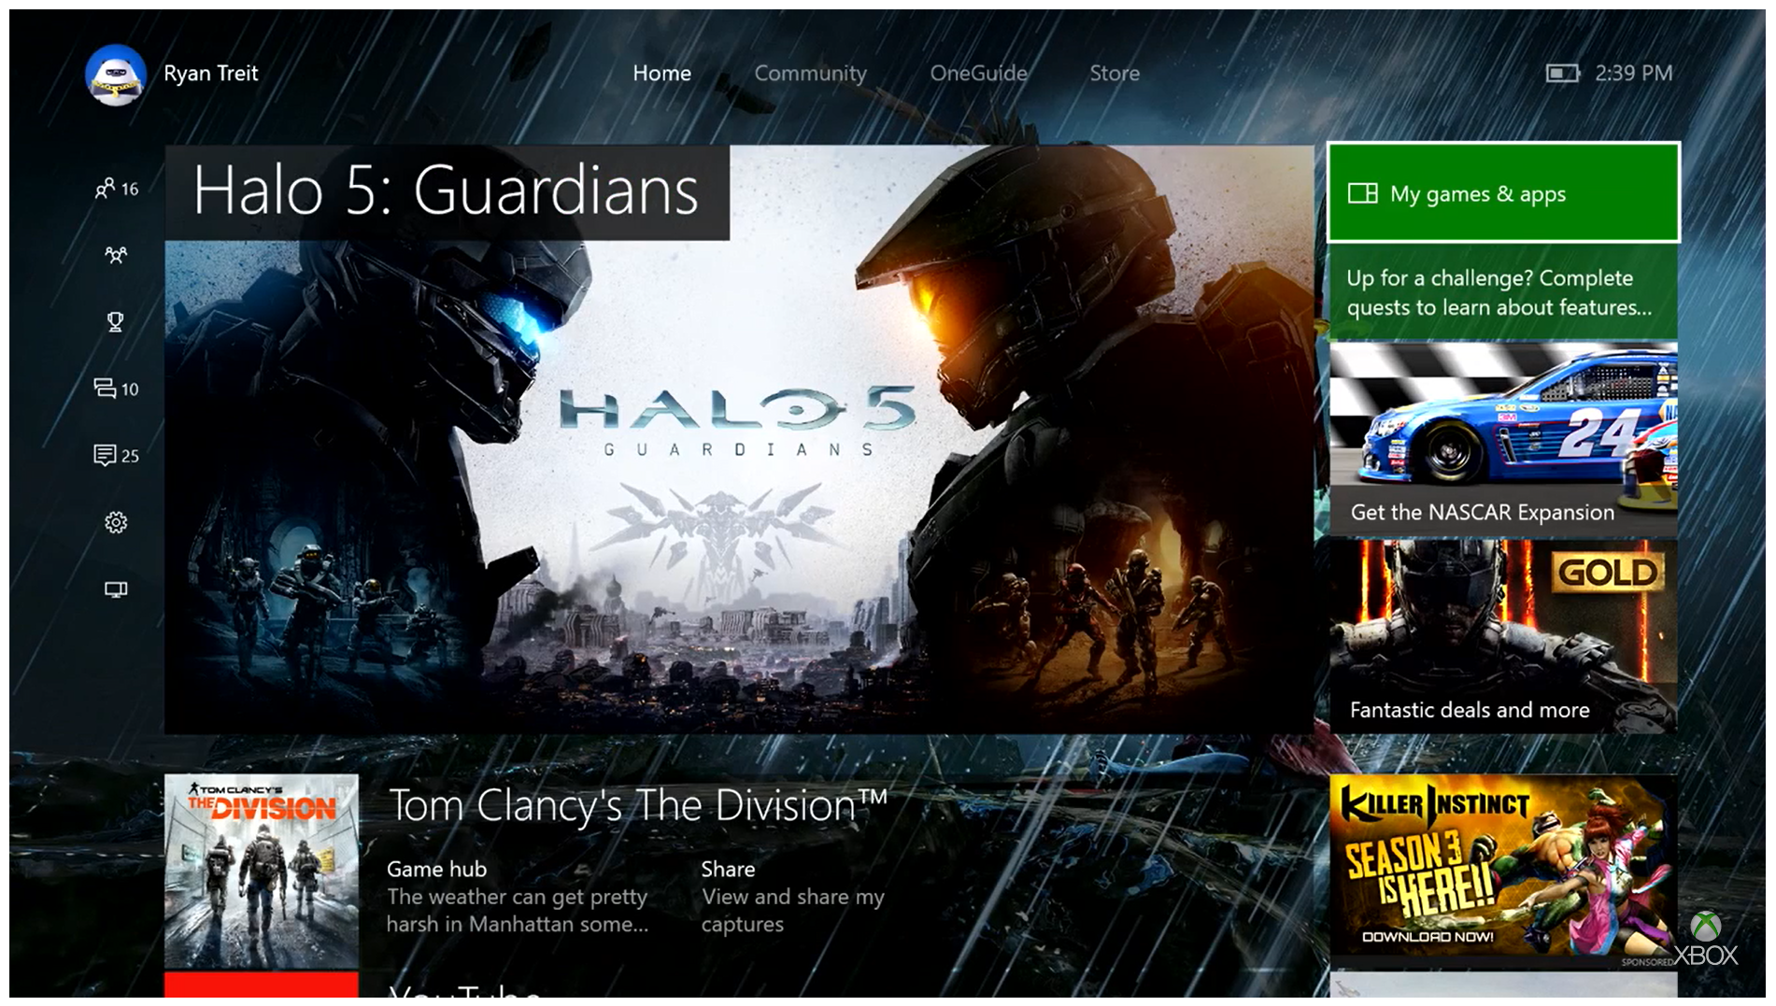Screen dimensions: 1776x1006
Task: Open Notifications icon showing 25
Action: 116,456
